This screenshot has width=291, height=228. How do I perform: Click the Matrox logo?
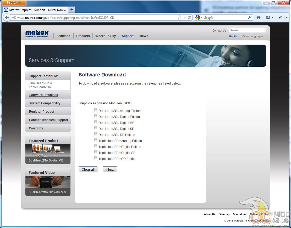pos(37,34)
